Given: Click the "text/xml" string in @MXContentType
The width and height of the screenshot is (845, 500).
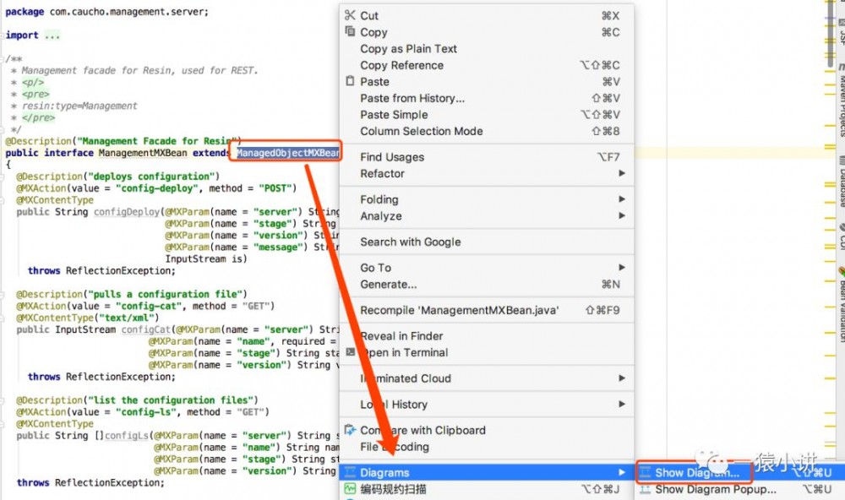Looking at the screenshot, I should tap(126, 318).
